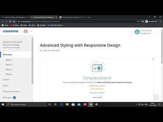This screenshot has height=122, width=163.
Task: Open the card options menu dots
Action: point(153,59)
